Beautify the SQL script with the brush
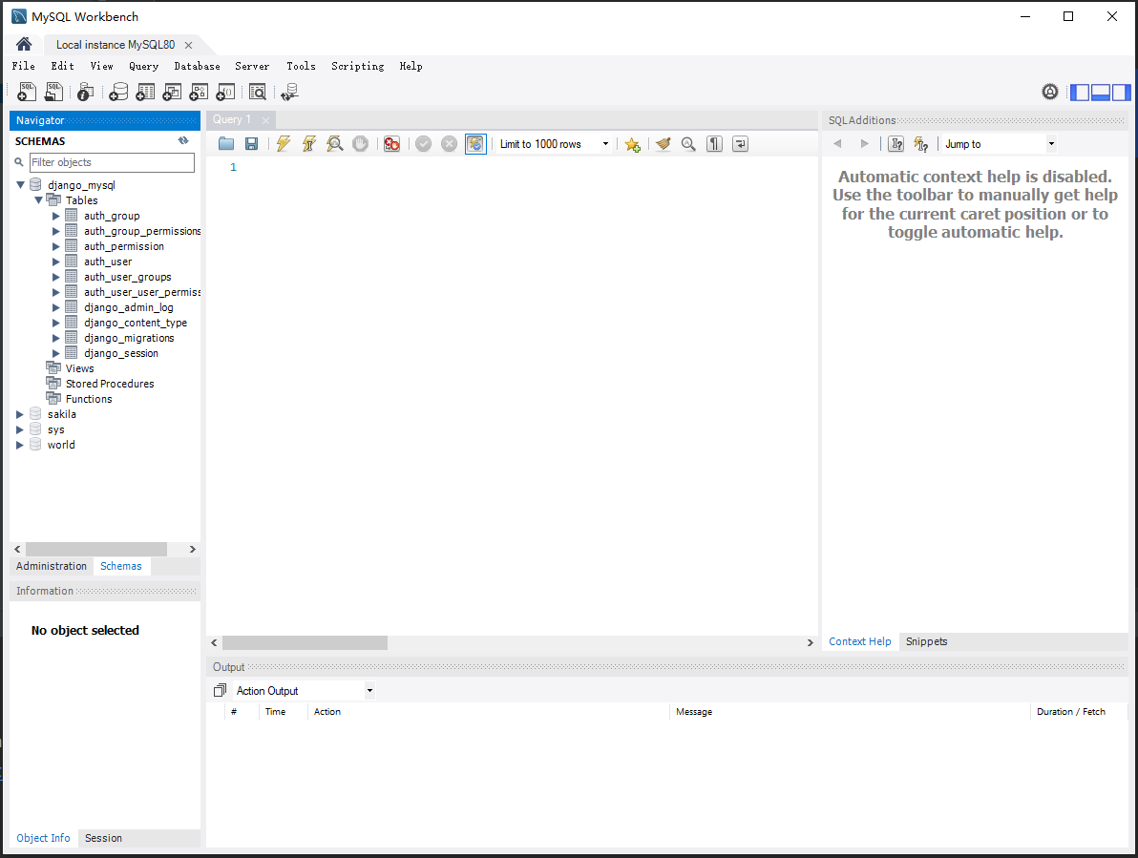1138x858 pixels. tap(663, 143)
